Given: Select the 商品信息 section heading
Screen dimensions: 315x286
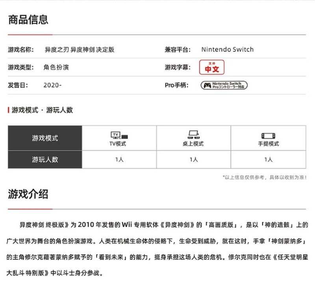Looking at the screenshot, I should (28, 20).
